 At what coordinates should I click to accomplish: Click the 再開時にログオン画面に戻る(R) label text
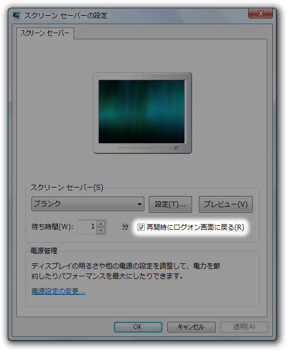point(195,227)
